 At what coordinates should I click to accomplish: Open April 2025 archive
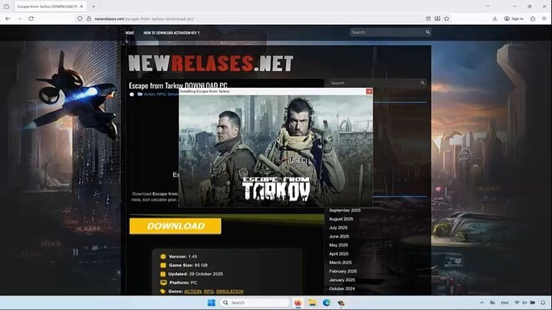(x=339, y=254)
